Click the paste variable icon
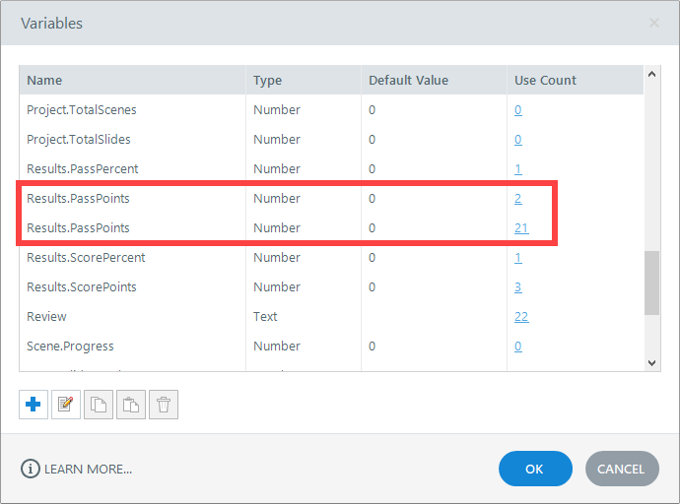680x504 pixels. 131,405
